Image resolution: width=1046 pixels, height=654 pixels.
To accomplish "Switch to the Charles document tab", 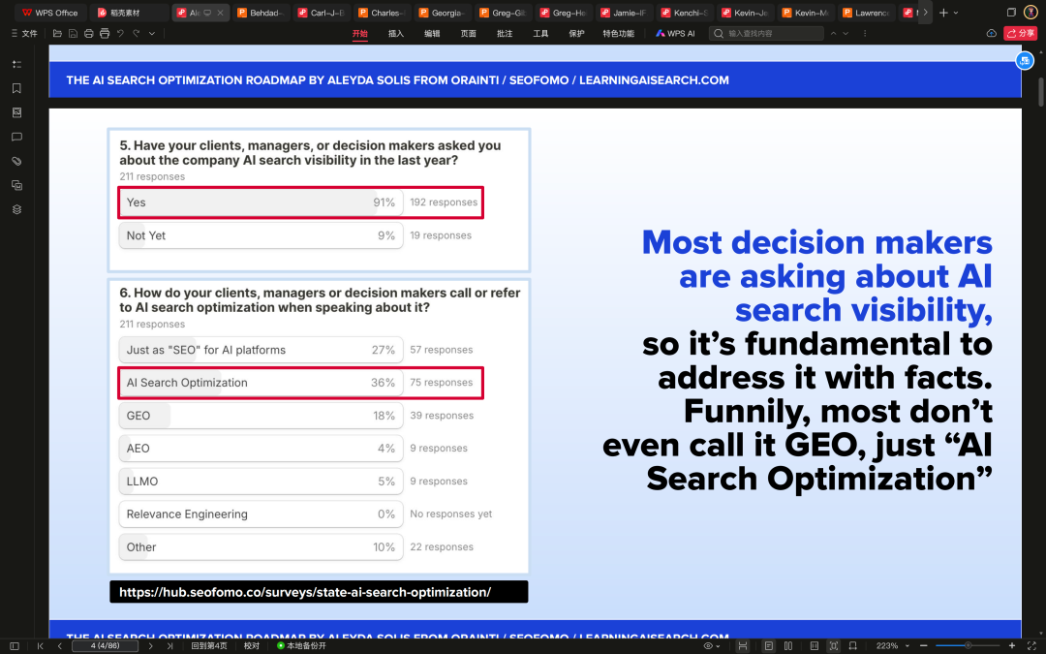I will [x=383, y=13].
